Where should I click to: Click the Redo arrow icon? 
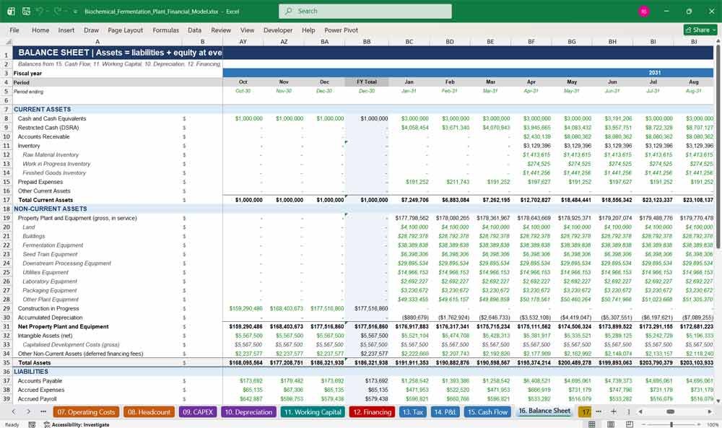pyautogui.click(x=57, y=11)
